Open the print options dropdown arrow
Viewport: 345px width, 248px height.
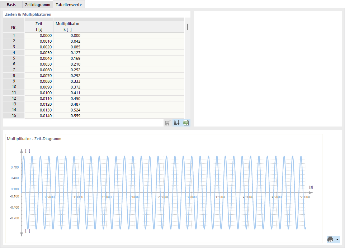click(337, 239)
